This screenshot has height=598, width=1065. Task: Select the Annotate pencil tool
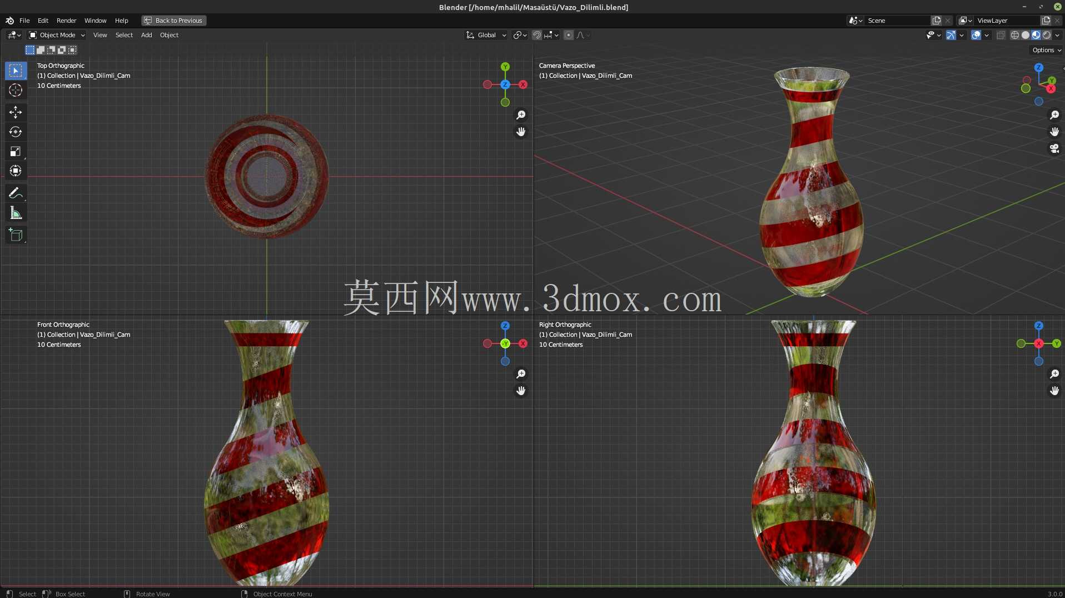[16, 193]
